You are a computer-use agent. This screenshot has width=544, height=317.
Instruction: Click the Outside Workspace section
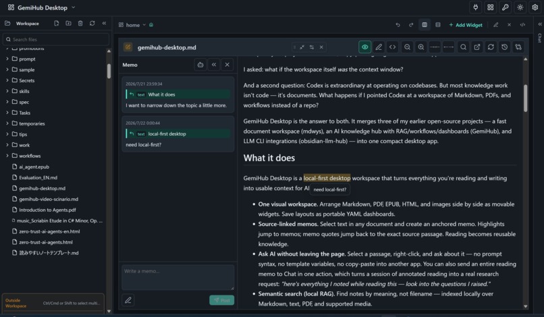53,303
